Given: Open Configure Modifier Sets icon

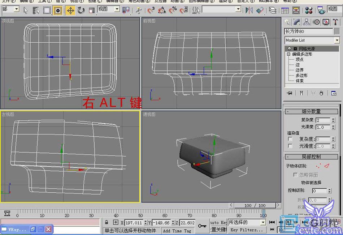Looking at the screenshot, I should point(334,93).
